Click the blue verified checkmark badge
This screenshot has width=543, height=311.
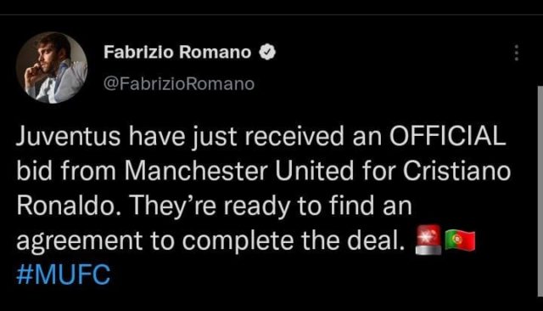[267, 53]
